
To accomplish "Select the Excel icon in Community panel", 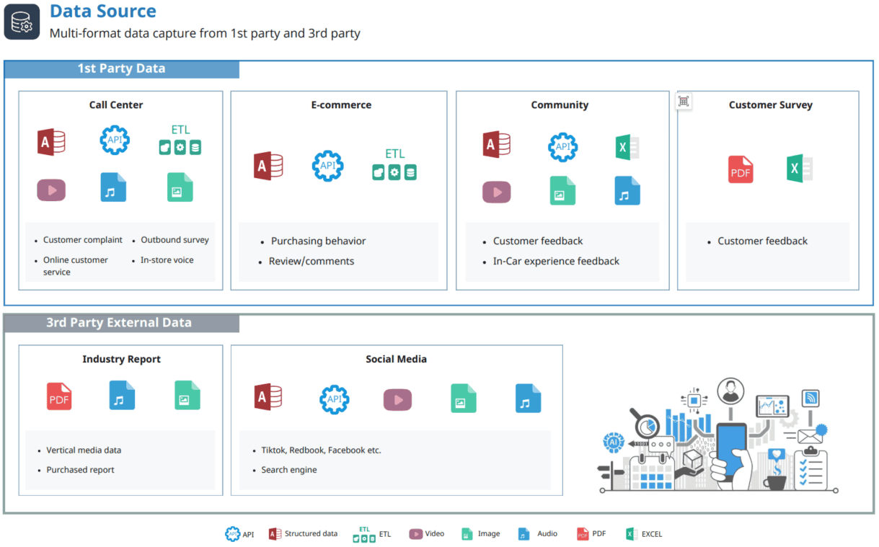I will 626,147.
